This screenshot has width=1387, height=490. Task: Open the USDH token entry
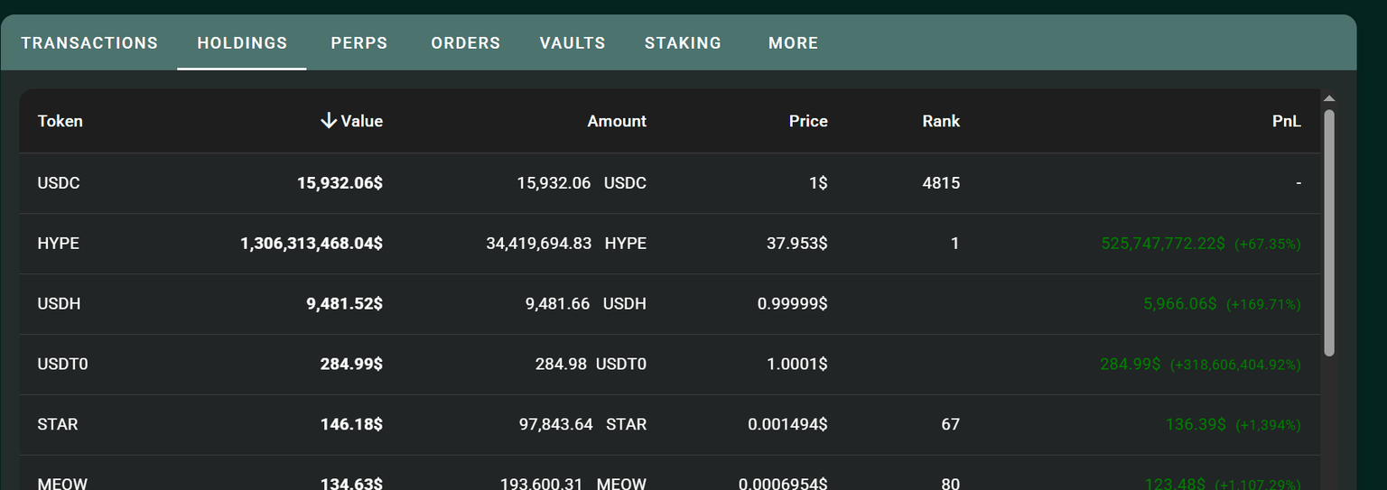pos(60,304)
